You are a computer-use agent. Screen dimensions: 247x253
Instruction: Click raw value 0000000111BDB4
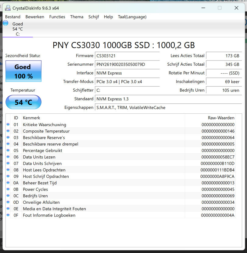(x=217, y=170)
